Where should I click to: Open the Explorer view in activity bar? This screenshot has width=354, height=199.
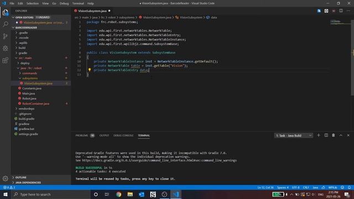[x=5, y=12]
